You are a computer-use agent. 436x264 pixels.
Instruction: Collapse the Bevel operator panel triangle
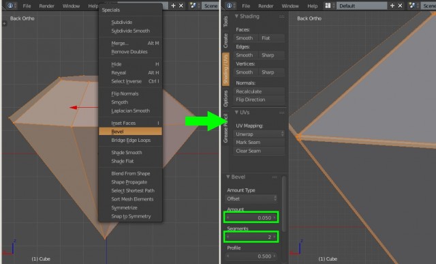point(228,177)
